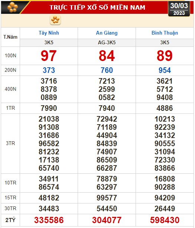This screenshot has height=228, width=195.
Task: Click the 3TR prize label
Action: [x=10, y=143]
